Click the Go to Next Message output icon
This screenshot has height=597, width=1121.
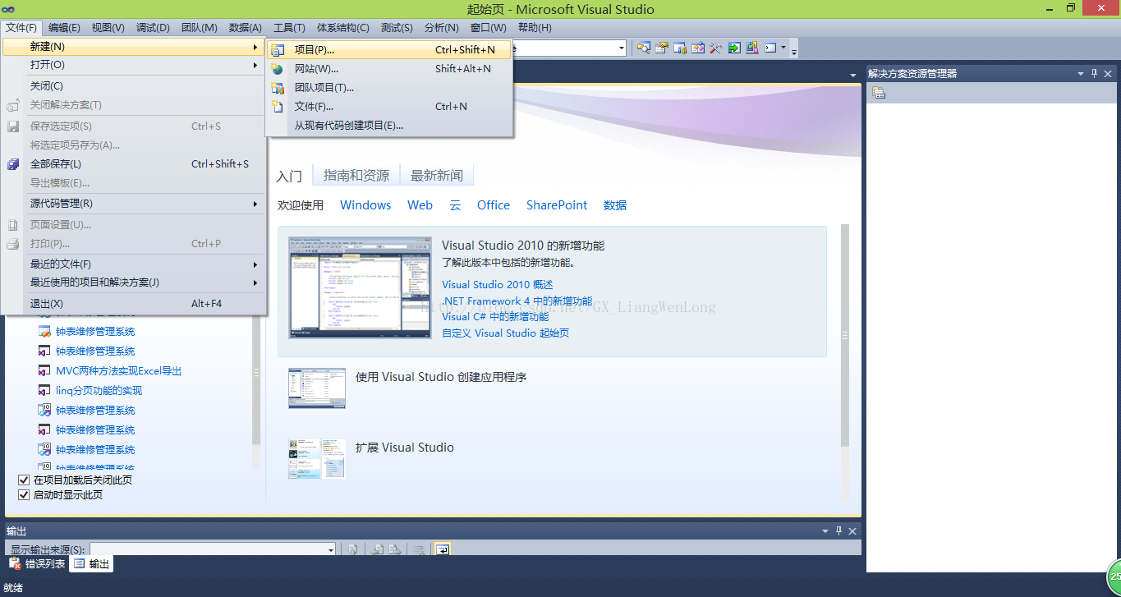[394, 549]
